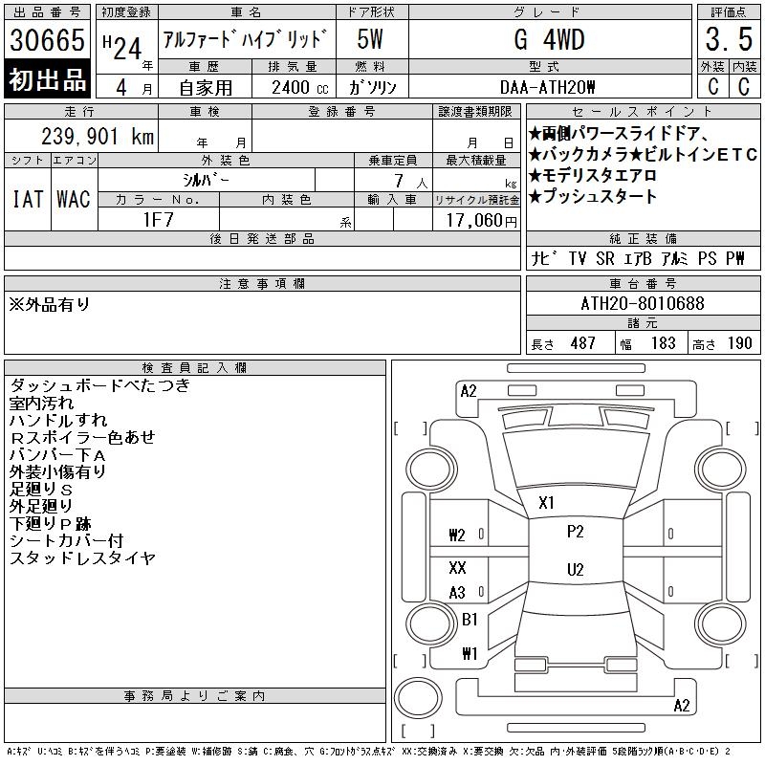Click the A2 mark at diagram top-left
The height and width of the screenshot is (765, 765).
click(x=469, y=390)
